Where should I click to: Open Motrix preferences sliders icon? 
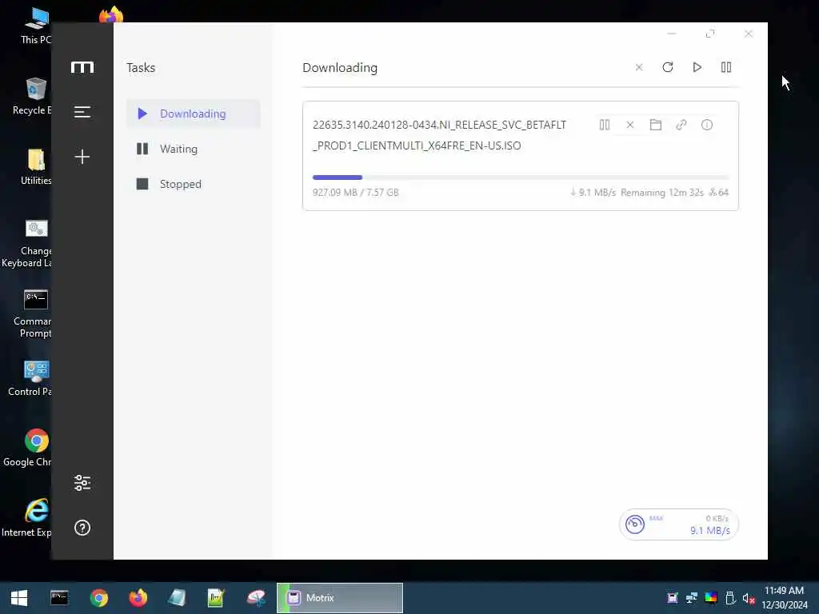click(82, 483)
